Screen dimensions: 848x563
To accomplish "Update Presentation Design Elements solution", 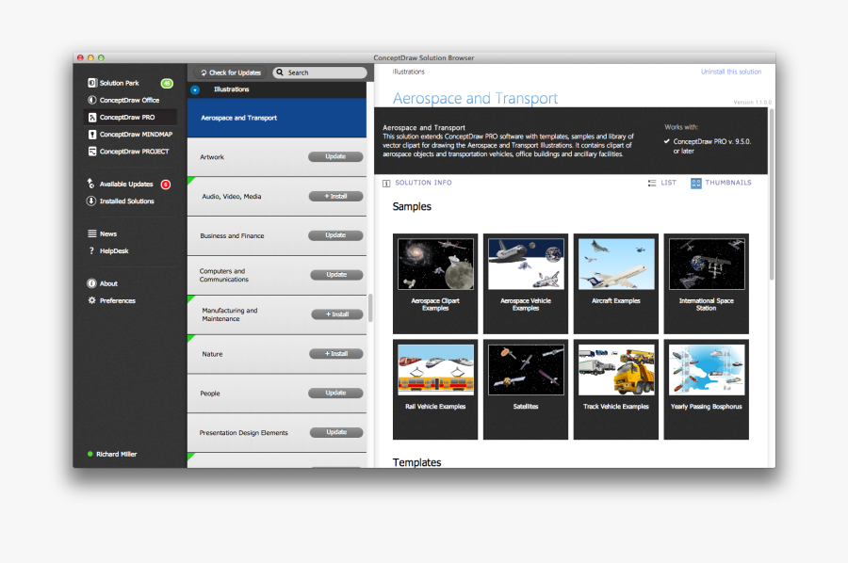I will pyautogui.click(x=335, y=432).
